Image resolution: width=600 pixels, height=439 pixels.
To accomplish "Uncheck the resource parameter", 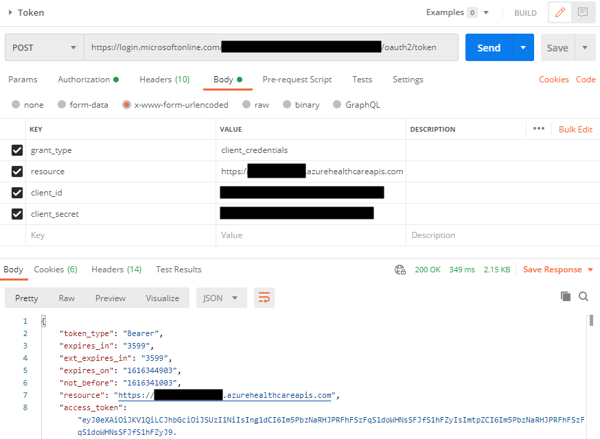I will (16, 171).
